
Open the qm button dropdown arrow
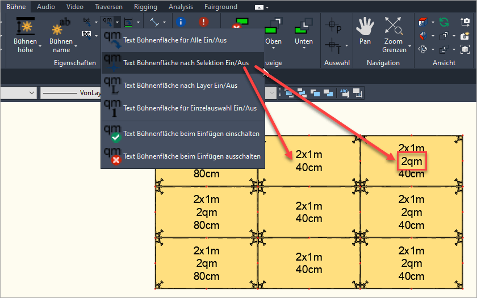click(x=117, y=22)
